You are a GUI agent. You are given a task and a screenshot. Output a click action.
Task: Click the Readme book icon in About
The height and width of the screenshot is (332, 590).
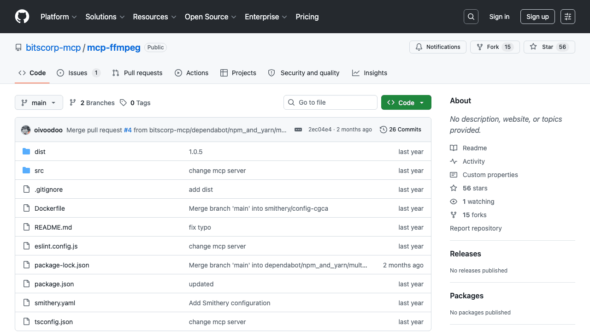coord(454,148)
